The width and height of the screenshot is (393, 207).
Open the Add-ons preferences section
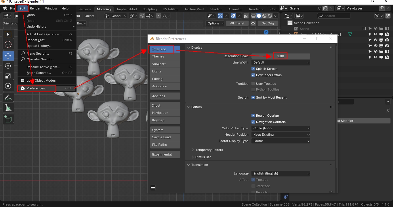(x=165, y=96)
